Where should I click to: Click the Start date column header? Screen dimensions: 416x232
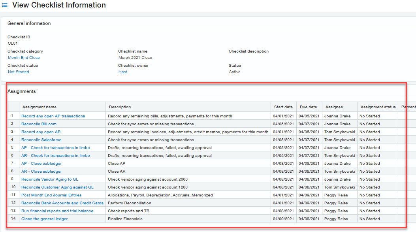pyautogui.click(x=283, y=107)
